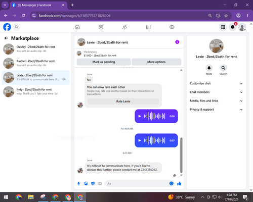Bookmark this page star icon

[x=226, y=16]
